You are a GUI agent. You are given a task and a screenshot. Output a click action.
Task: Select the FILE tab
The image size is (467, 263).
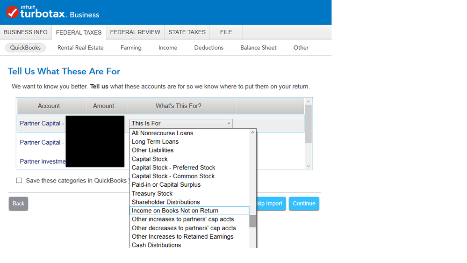[x=226, y=32]
